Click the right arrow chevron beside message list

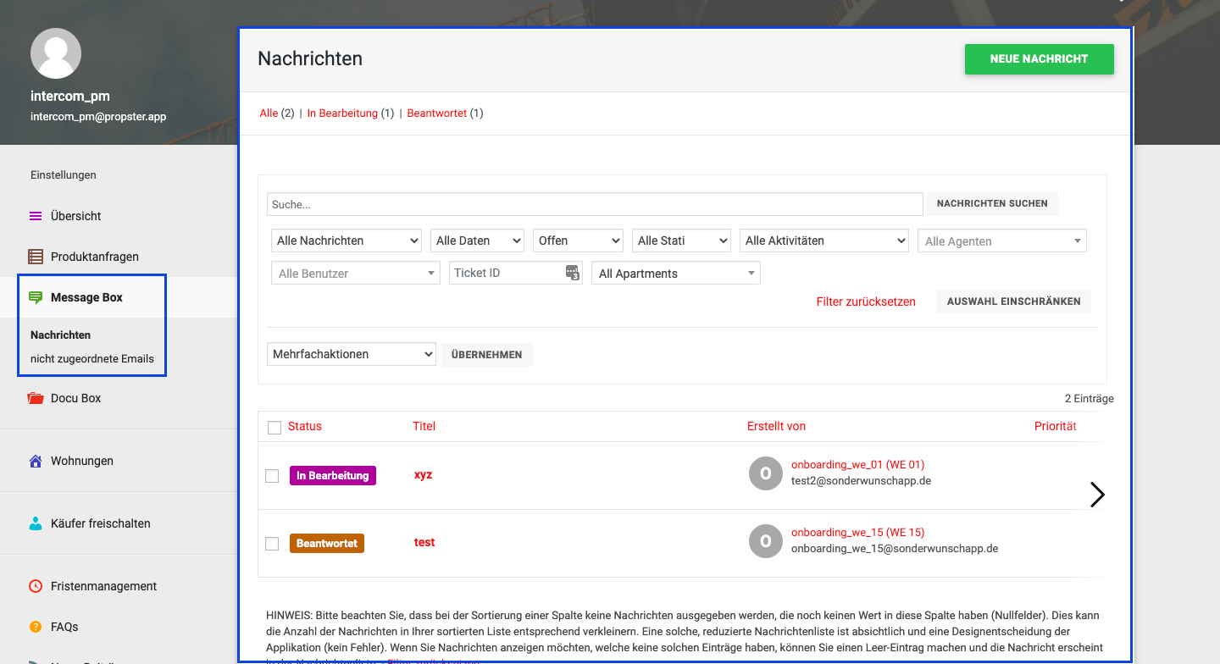coord(1097,495)
